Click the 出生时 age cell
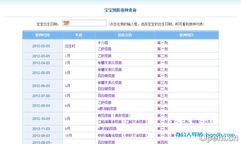Viewport: 241px width, 144px height. [x=70, y=46]
